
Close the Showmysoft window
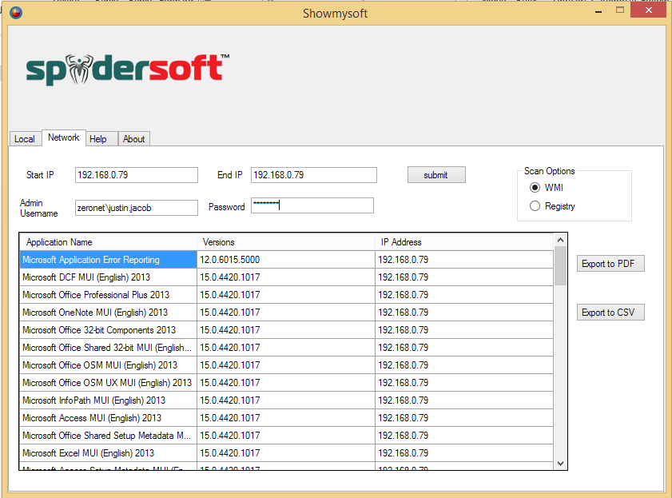pos(649,10)
